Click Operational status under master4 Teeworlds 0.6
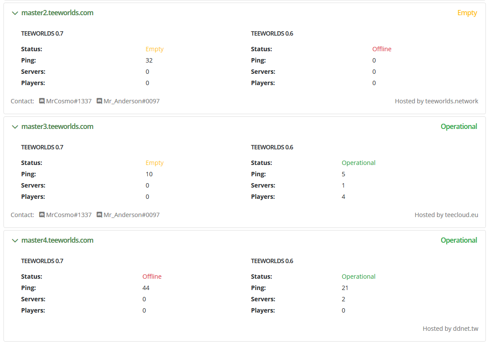The height and width of the screenshot is (346, 495). click(x=359, y=277)
